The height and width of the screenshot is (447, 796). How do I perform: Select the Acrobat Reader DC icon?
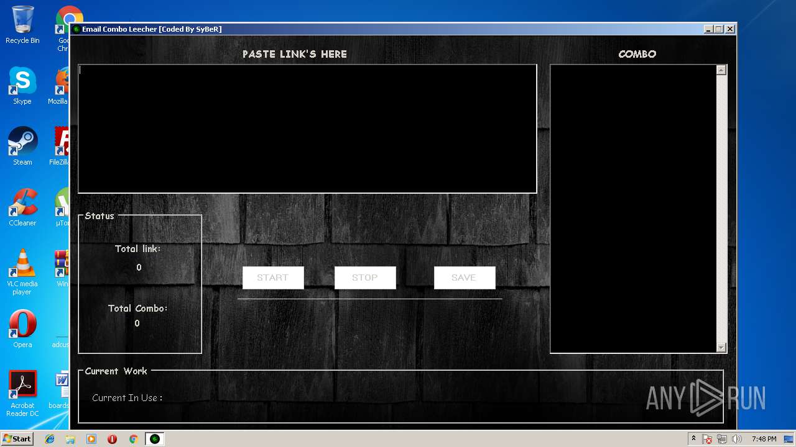pos(22,394)
